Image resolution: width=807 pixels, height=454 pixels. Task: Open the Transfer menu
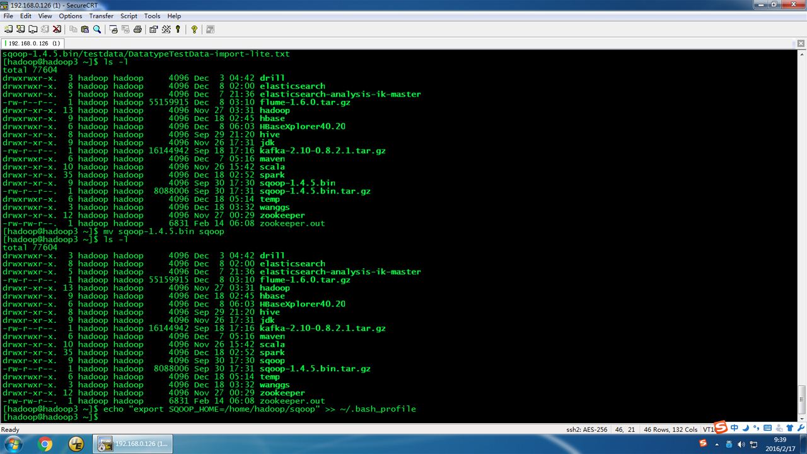point(102,16)
